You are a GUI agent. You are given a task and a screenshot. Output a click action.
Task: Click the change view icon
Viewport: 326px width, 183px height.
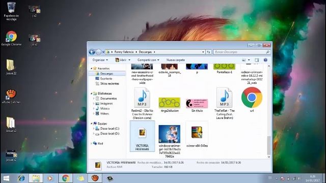tap(243, 60)
